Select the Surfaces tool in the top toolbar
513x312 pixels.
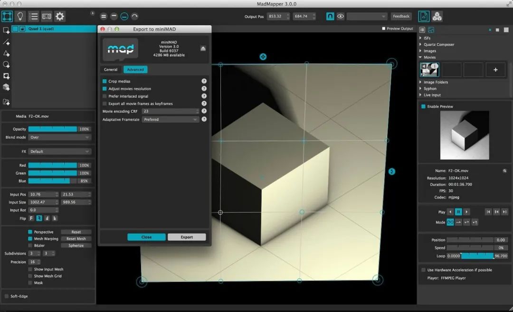click(x=7, y=16)
